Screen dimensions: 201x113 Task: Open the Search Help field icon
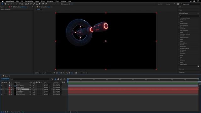click(182, 4)
